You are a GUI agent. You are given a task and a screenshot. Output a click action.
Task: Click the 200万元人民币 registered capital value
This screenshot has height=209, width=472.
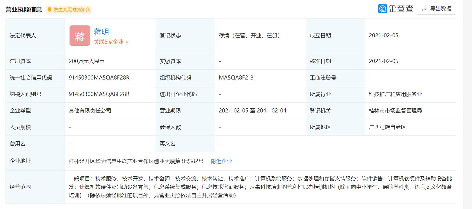point(87,61)
